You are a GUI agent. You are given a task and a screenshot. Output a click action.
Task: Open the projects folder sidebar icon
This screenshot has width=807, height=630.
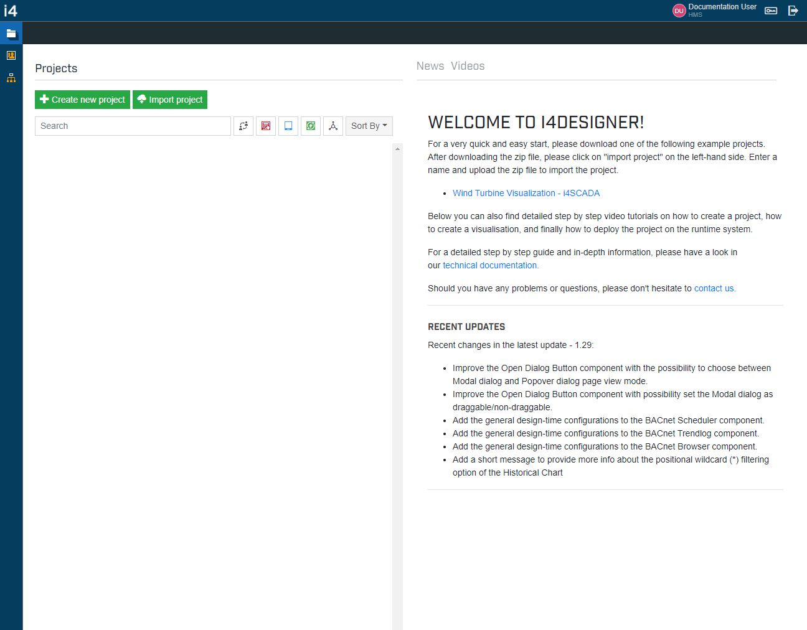click(x=11, y=34)
